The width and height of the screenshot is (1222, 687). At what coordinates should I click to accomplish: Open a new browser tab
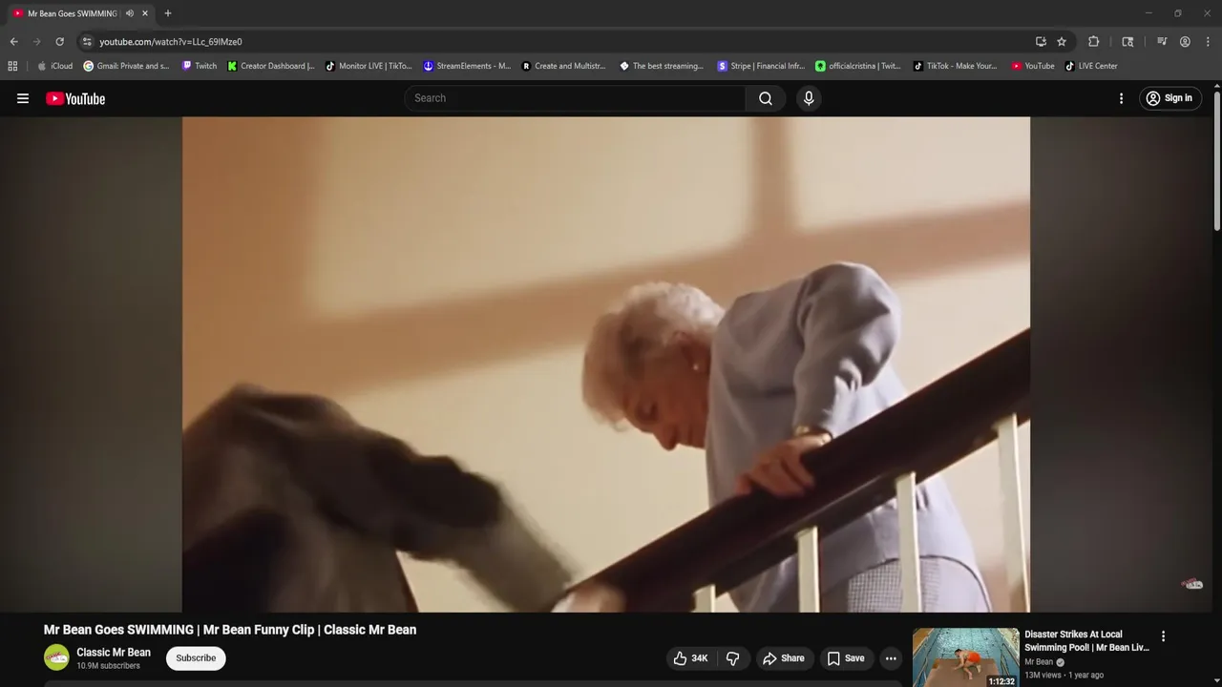[x=168, y=13]
